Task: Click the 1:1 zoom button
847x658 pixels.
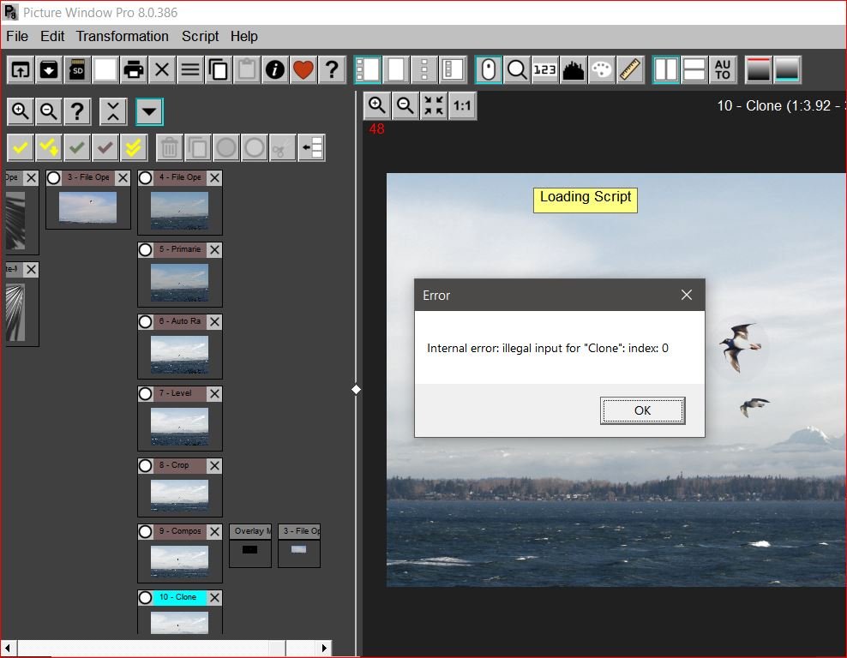Action: point(462,105)
